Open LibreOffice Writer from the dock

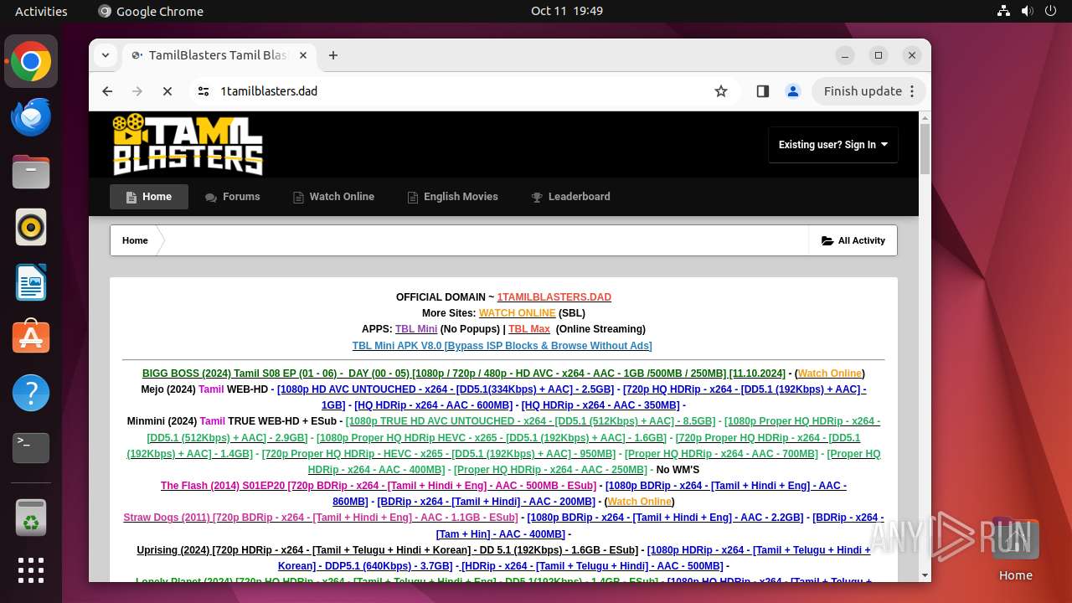(31, 282)
